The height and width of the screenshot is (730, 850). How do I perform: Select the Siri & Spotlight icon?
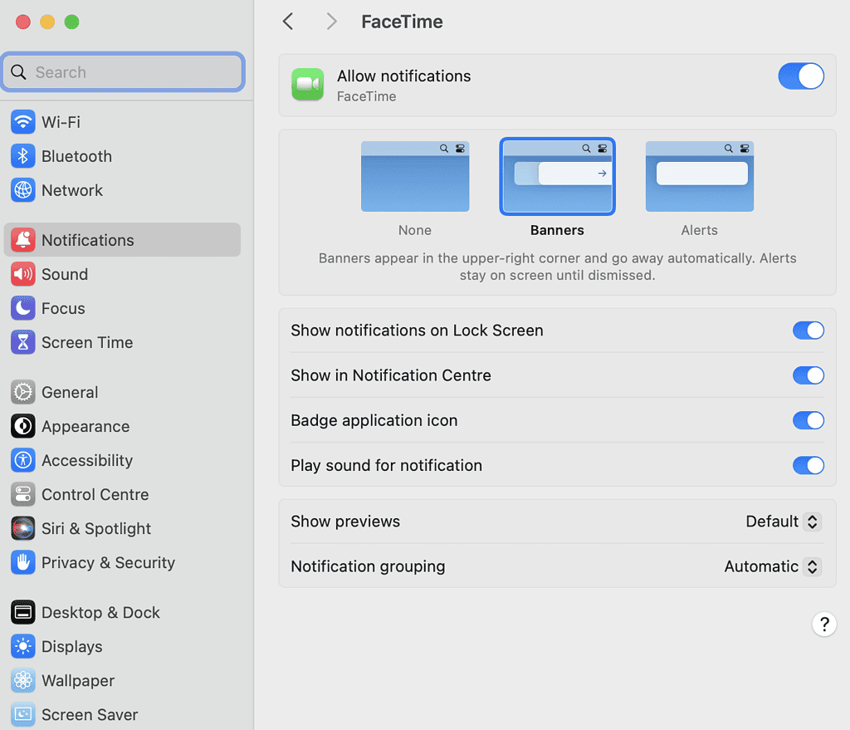pyautogui.click(x=22, y=528)
